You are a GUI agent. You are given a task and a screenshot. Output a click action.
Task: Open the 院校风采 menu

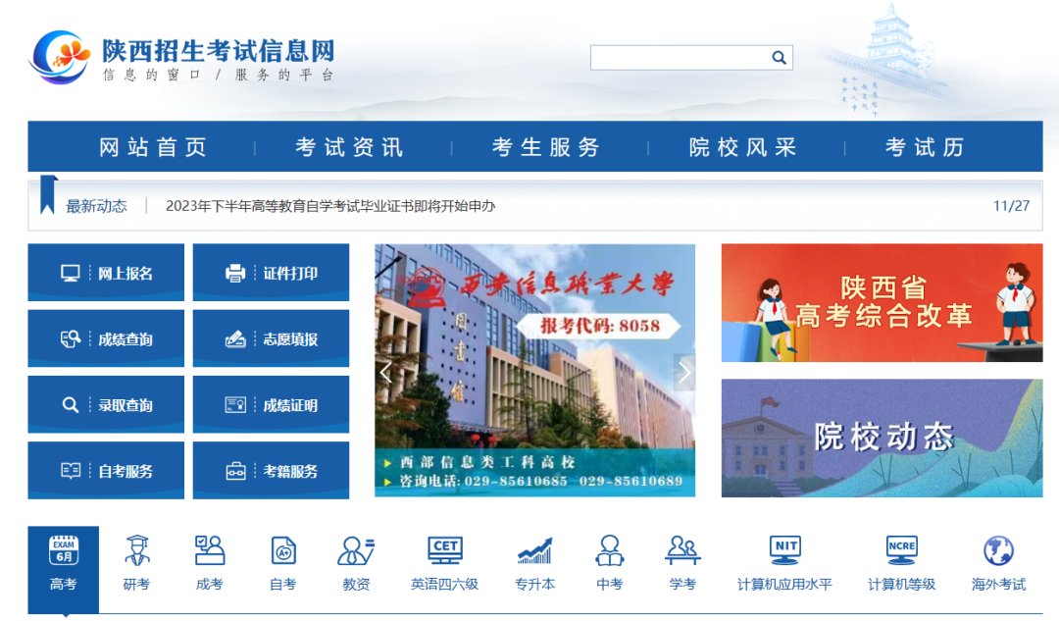pos(742,146)
